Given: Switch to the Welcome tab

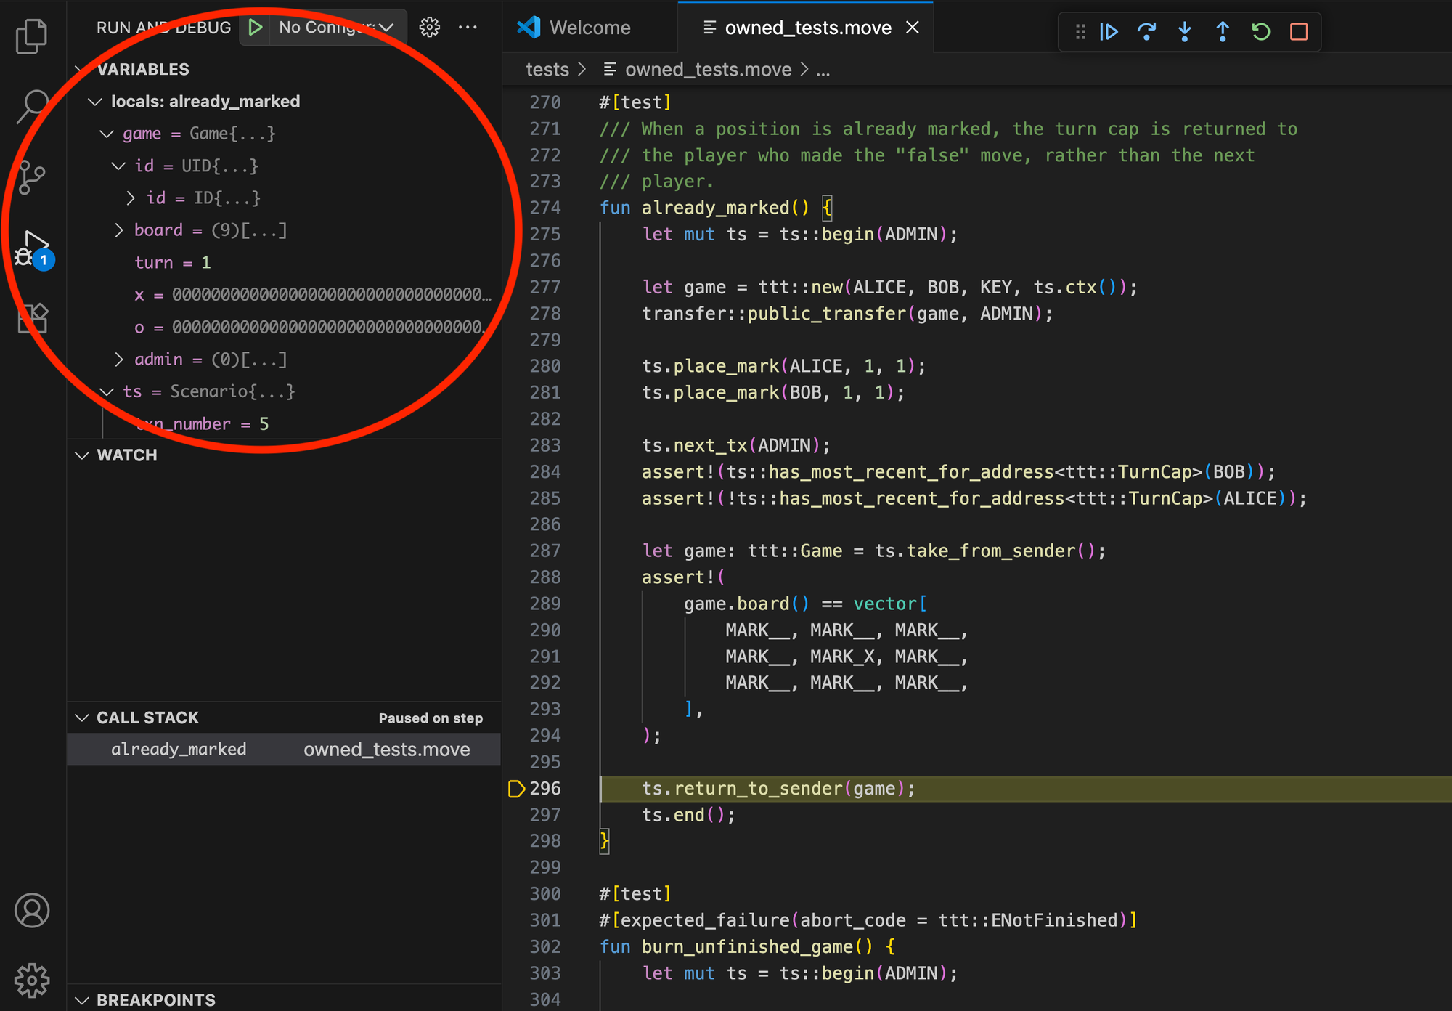Looking at the screenshot, I should coord(589,28).
